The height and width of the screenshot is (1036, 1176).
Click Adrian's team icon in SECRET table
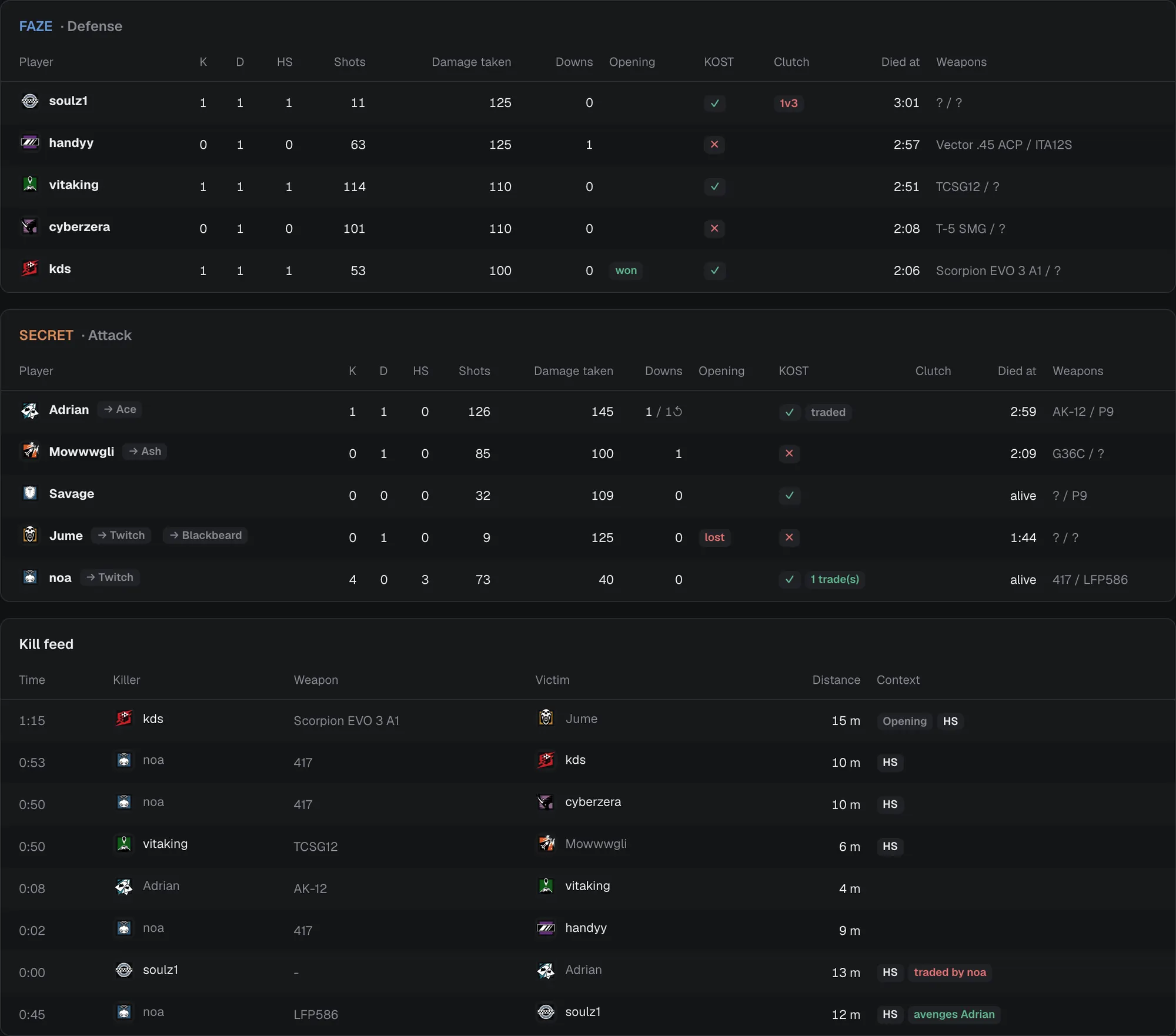click(x=30, y=410)
